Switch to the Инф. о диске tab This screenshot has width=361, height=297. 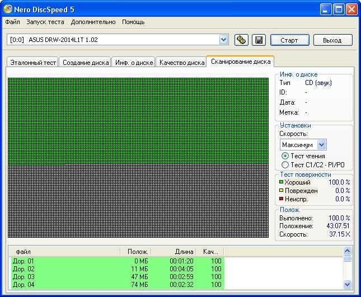(134, 62)
